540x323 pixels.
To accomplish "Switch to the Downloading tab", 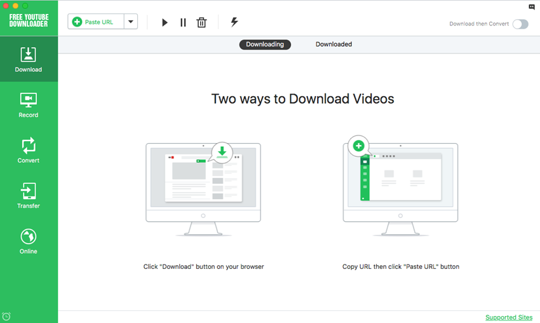I will click(x=265, y=45).
